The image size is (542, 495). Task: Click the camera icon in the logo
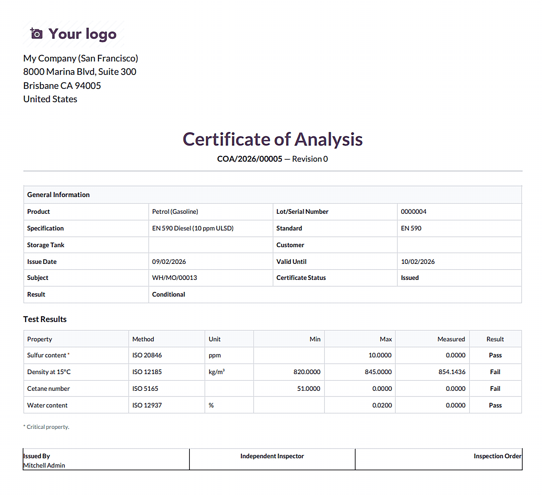coord(36,33)
